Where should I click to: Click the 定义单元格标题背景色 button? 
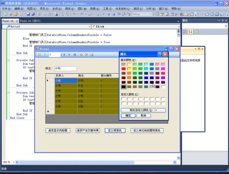pos(147,130)
